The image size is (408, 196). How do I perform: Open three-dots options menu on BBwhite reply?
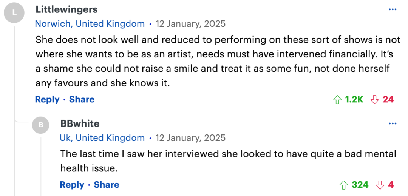pyautogui.click(x=393, y=123)
